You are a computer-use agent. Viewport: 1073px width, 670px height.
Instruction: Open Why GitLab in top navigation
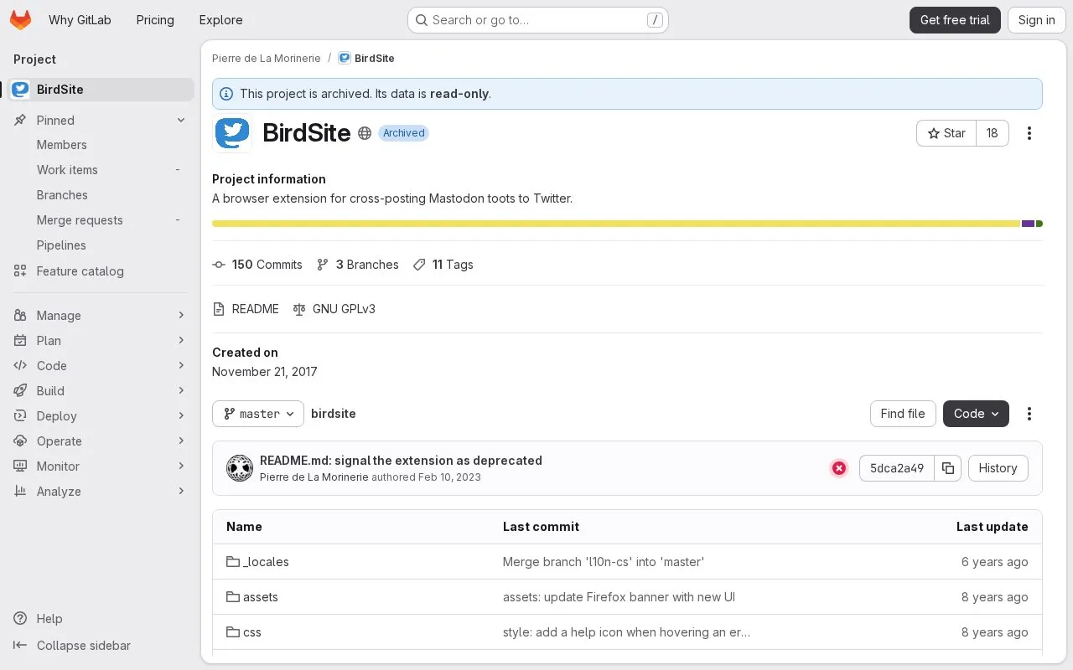tap(80, 20)
